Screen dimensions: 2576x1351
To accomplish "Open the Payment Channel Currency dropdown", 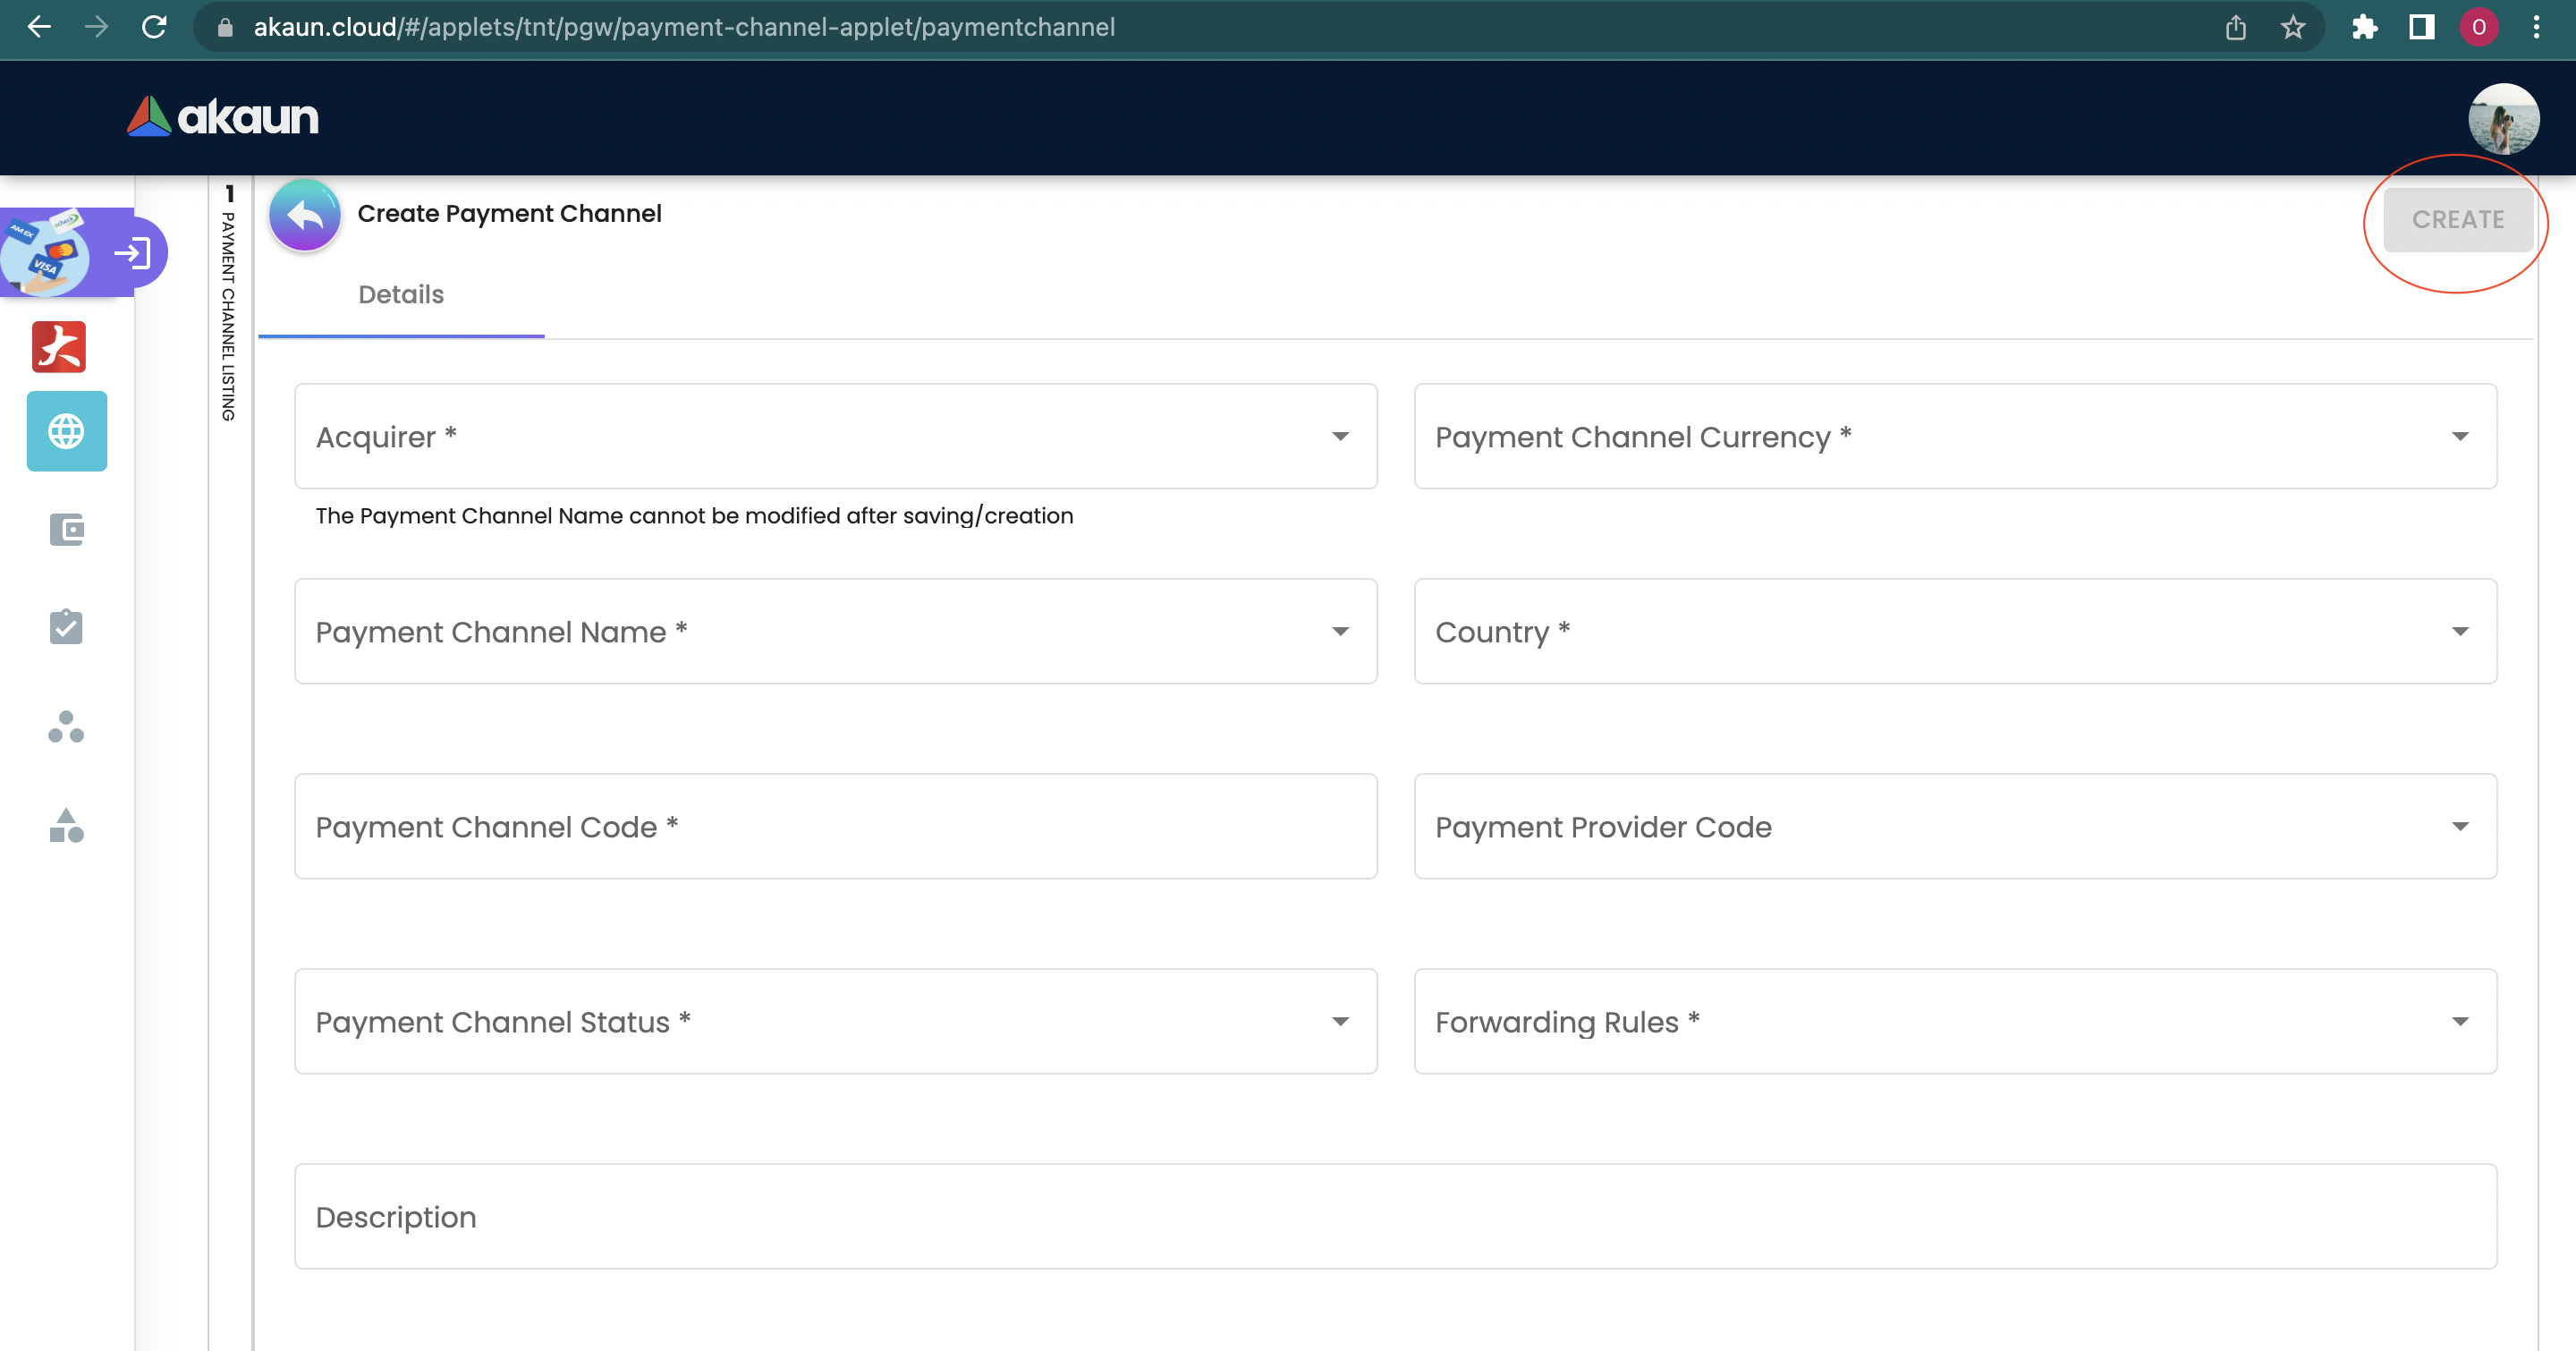I will point(1954,437).
